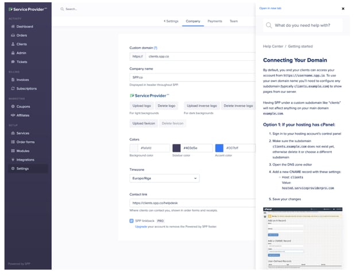Click the search magnifier icon in top bar
The image size is (356, 277).
(62, 9)
